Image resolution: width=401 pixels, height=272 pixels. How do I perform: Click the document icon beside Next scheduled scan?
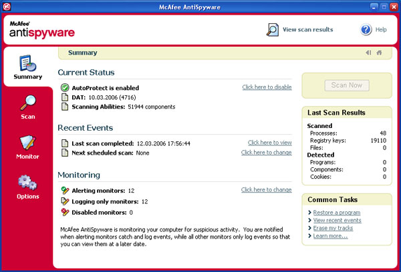[65, 153]
